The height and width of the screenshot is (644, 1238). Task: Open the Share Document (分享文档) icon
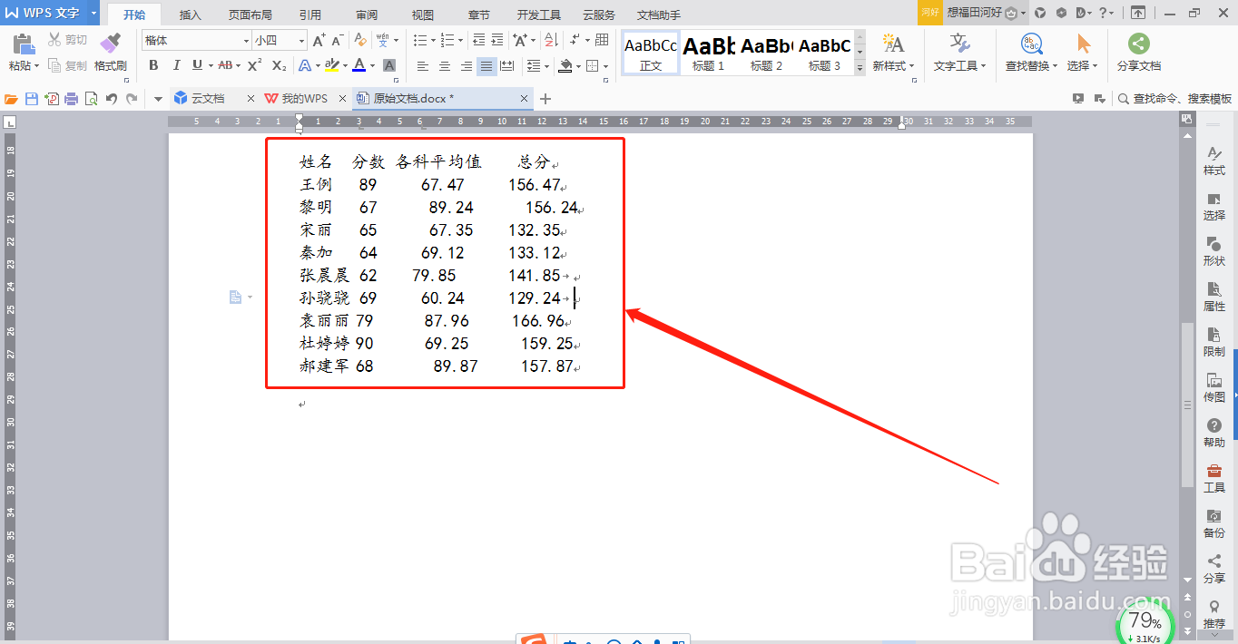(x=1138, y=53)
